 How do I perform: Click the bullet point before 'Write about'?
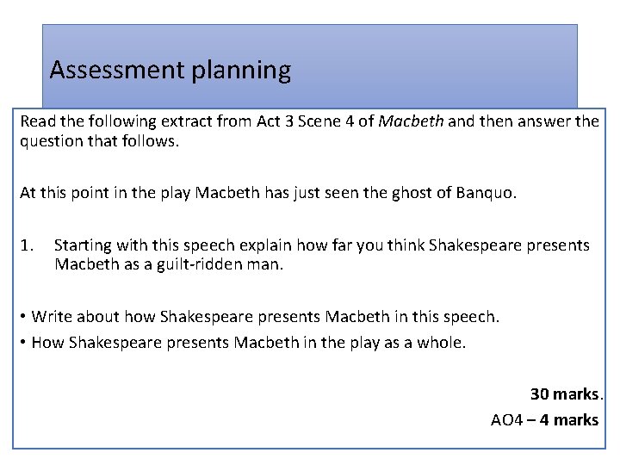point(23,316)
